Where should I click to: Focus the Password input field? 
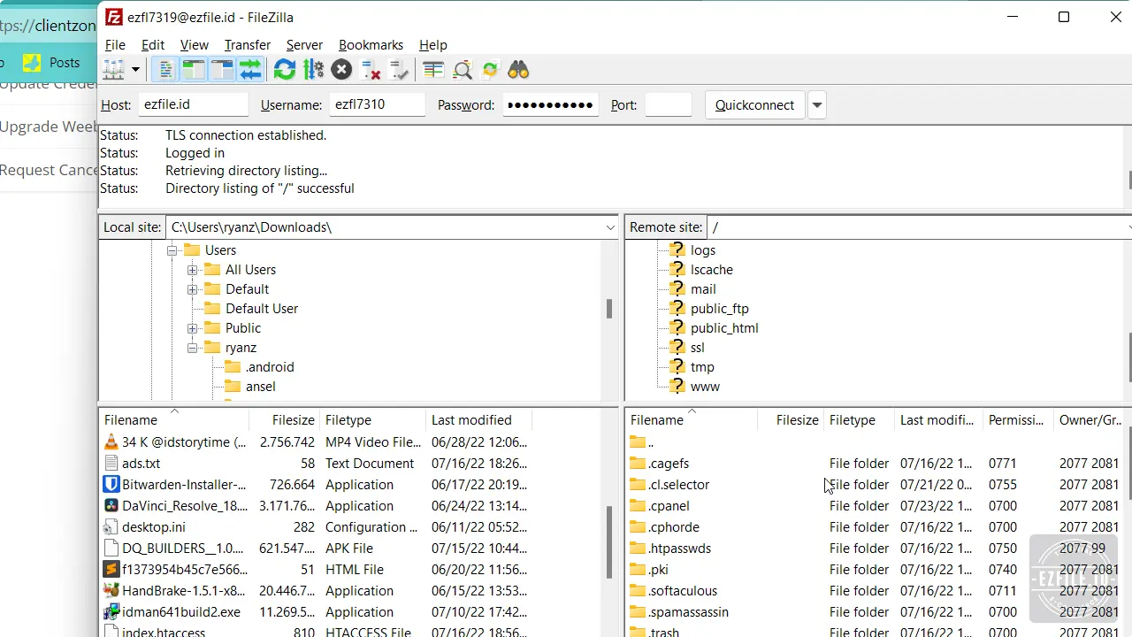click(551, 104)
